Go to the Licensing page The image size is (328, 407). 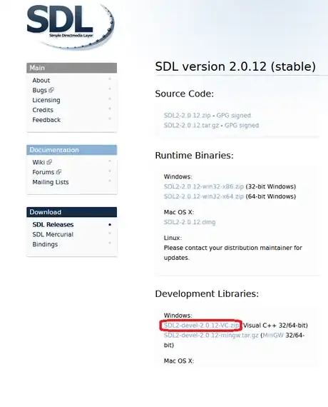(x=46, y=100)
